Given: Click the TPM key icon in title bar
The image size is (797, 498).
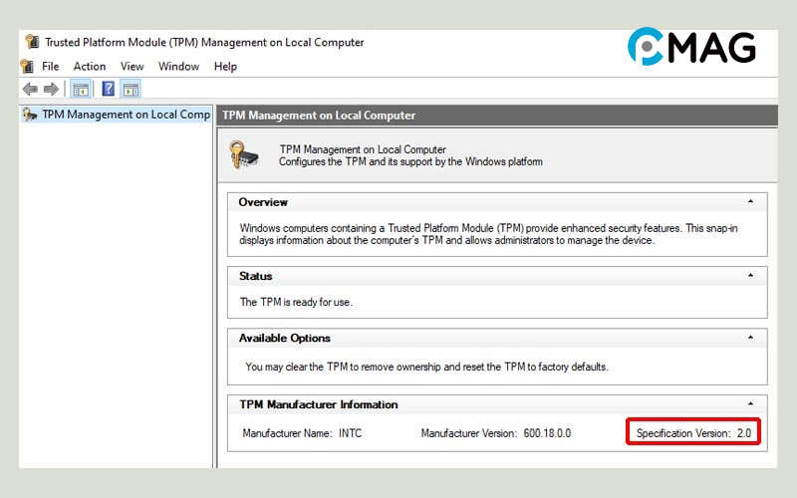Looking at the screenshot, I should pyautogui.click(x=32, y=42).
